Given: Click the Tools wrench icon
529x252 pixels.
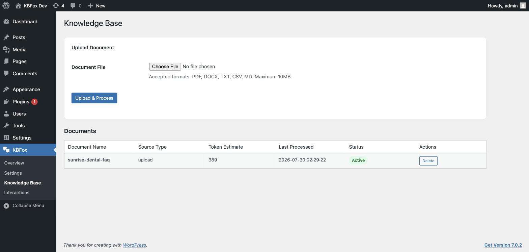Looking at the screenshot, I should click(x=6, y=126).
